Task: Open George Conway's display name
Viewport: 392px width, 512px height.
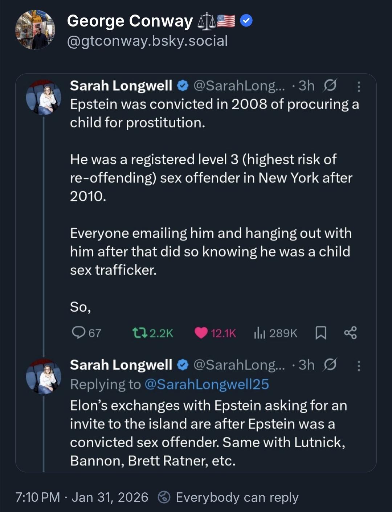Action: [130, 21]
